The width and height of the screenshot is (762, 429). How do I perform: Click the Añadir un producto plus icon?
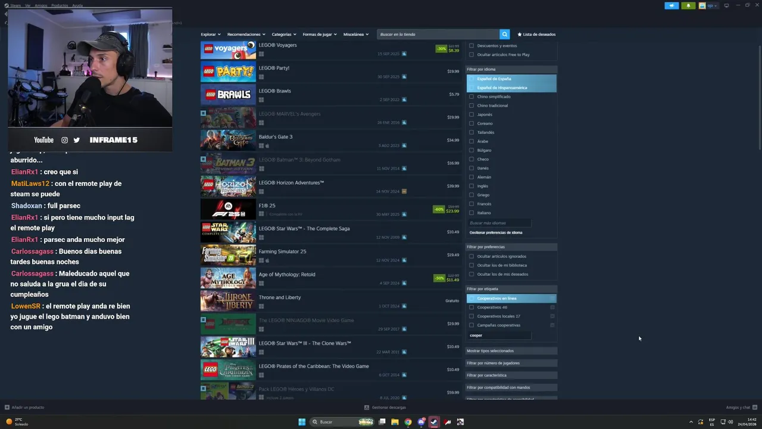(7, 408)
